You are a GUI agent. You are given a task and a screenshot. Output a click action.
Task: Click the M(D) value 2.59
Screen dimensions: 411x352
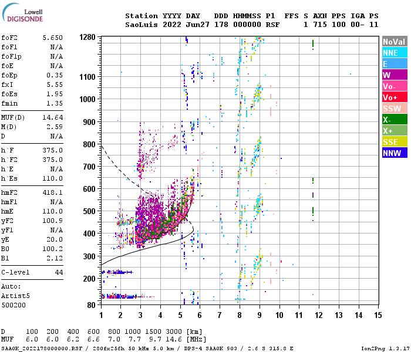point(55,127)
